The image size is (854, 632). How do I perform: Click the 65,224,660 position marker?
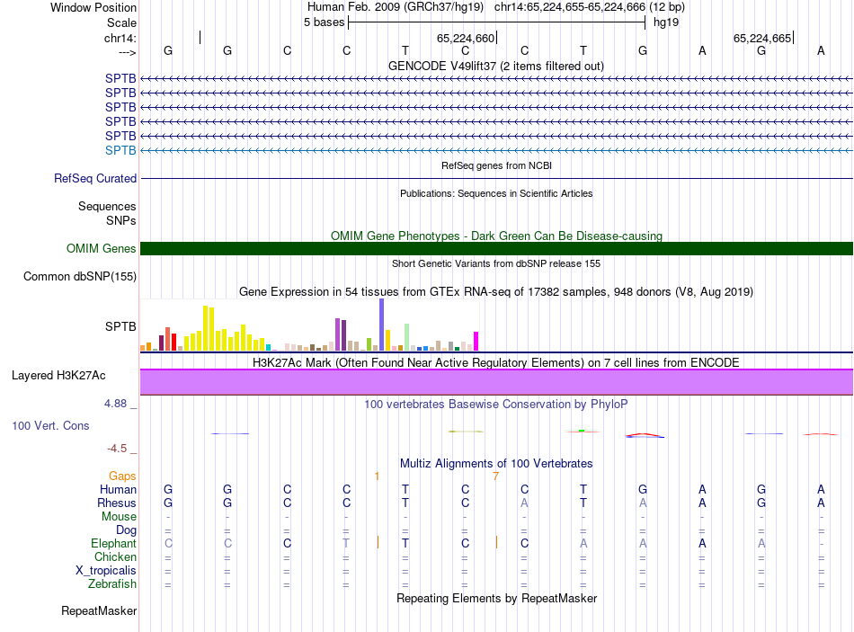click(467, 38)
